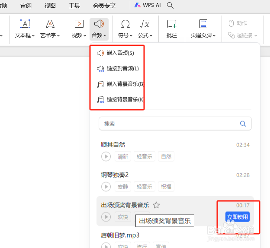Click the 02:34 duration text

[x=243, y=145]
